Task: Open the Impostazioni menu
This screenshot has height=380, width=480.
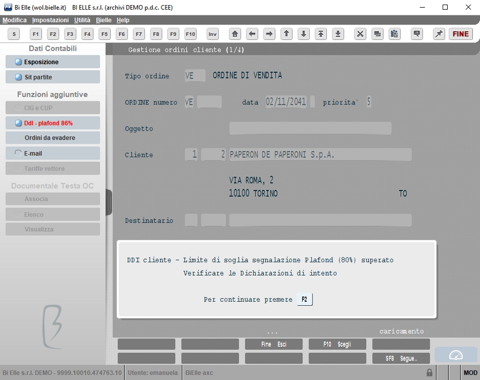Action: point(50,20)
